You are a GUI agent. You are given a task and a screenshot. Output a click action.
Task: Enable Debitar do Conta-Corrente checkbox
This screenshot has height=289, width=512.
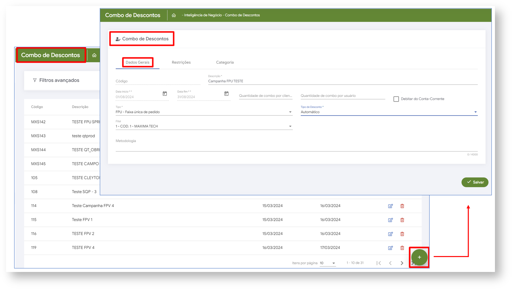pos(396,99)
